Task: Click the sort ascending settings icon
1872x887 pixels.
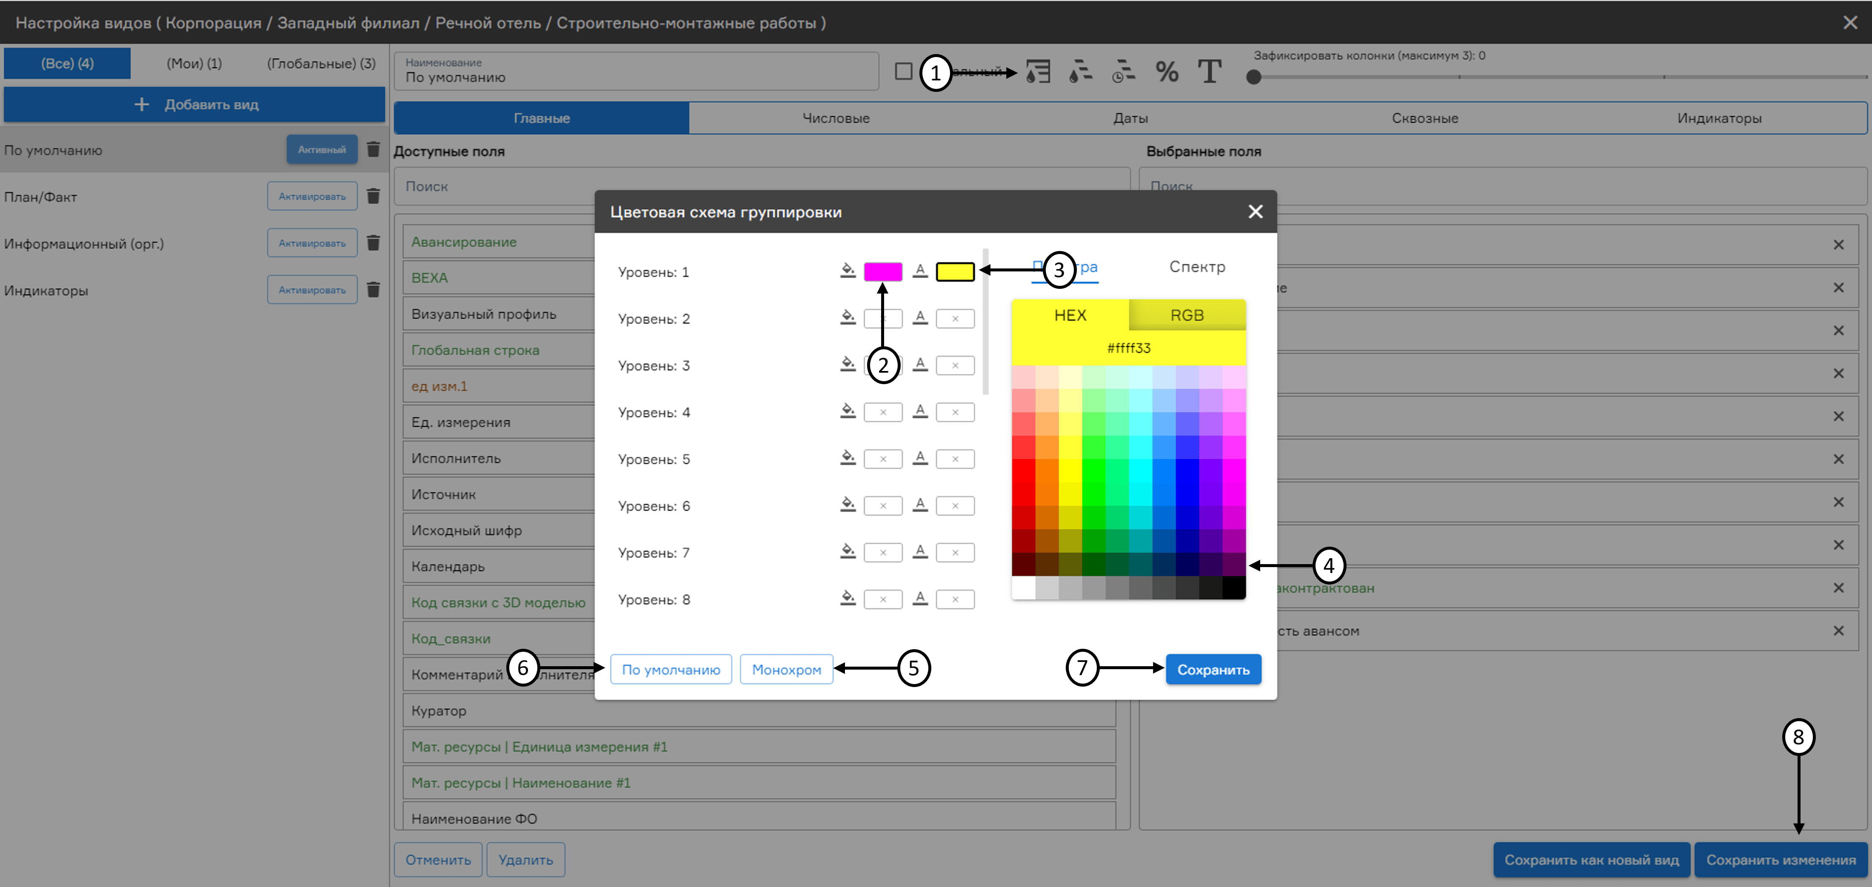Action: (1081, 71)
